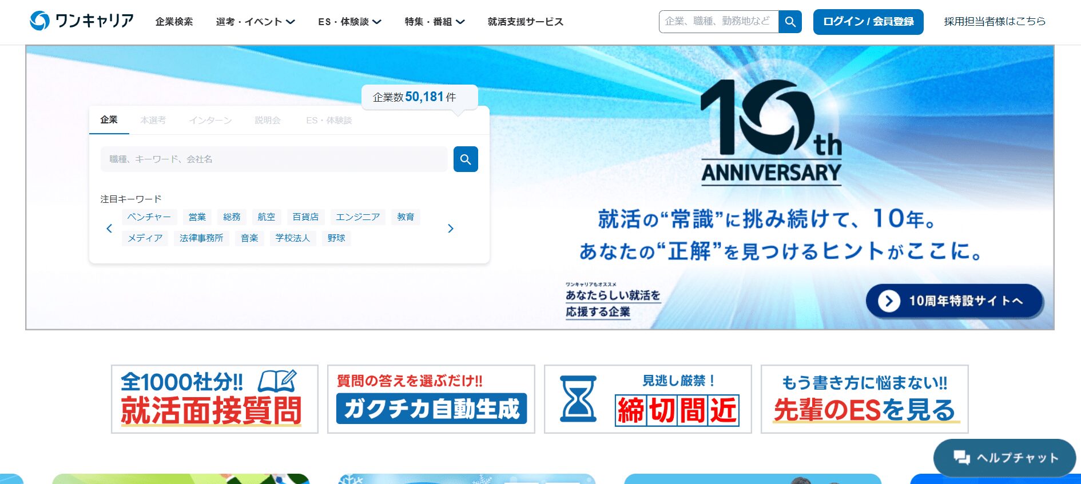
Task: Open the 締切間近 hourglass banner
Action: pyautogui.click(x=648, y=399)
